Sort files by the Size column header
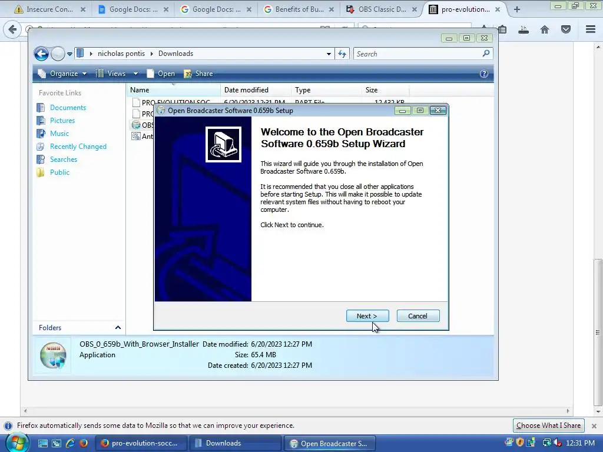Screen dimensions: 603x452 [x=385, y=90]
